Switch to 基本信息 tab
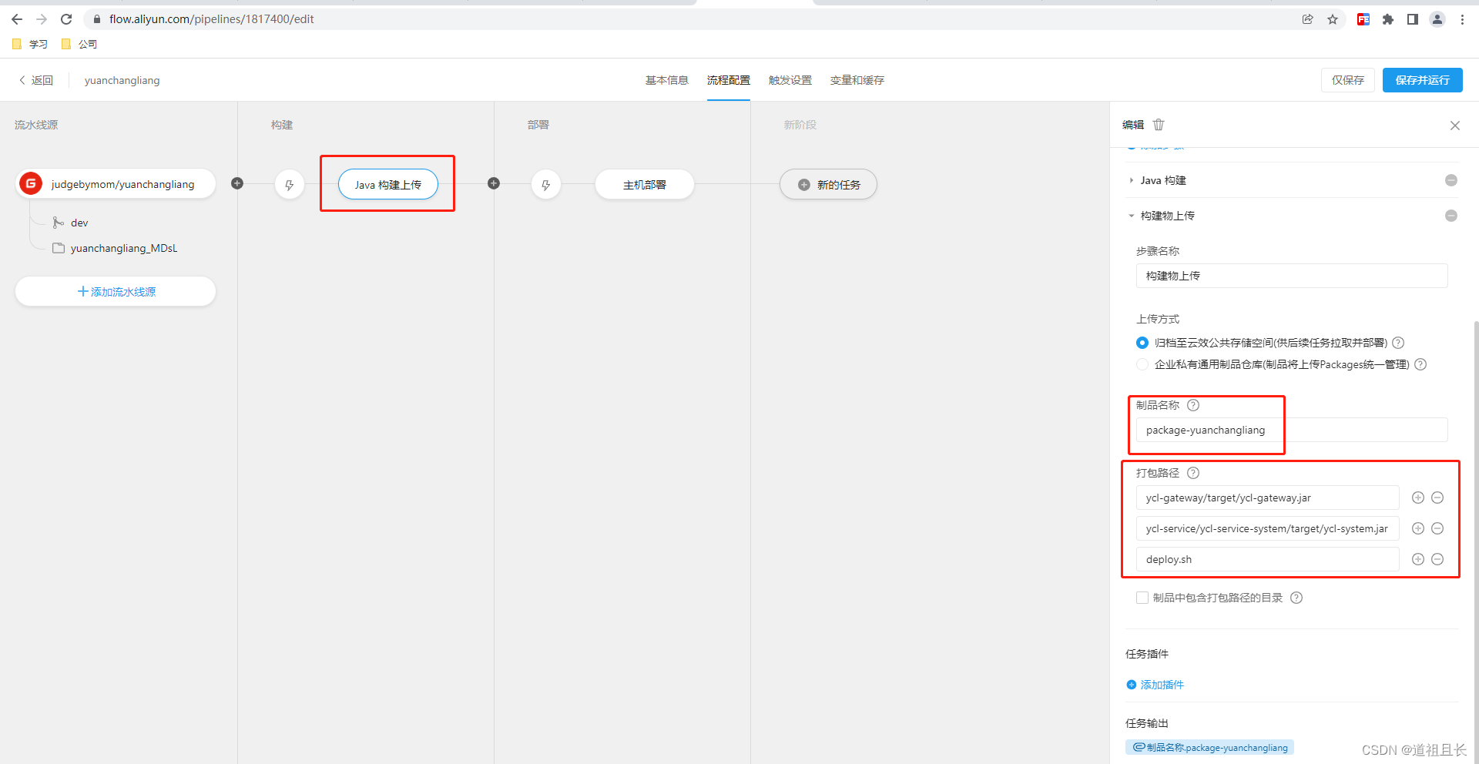Image resolution: width=1479 pixels, height=764 pixels. click(667, 80)
